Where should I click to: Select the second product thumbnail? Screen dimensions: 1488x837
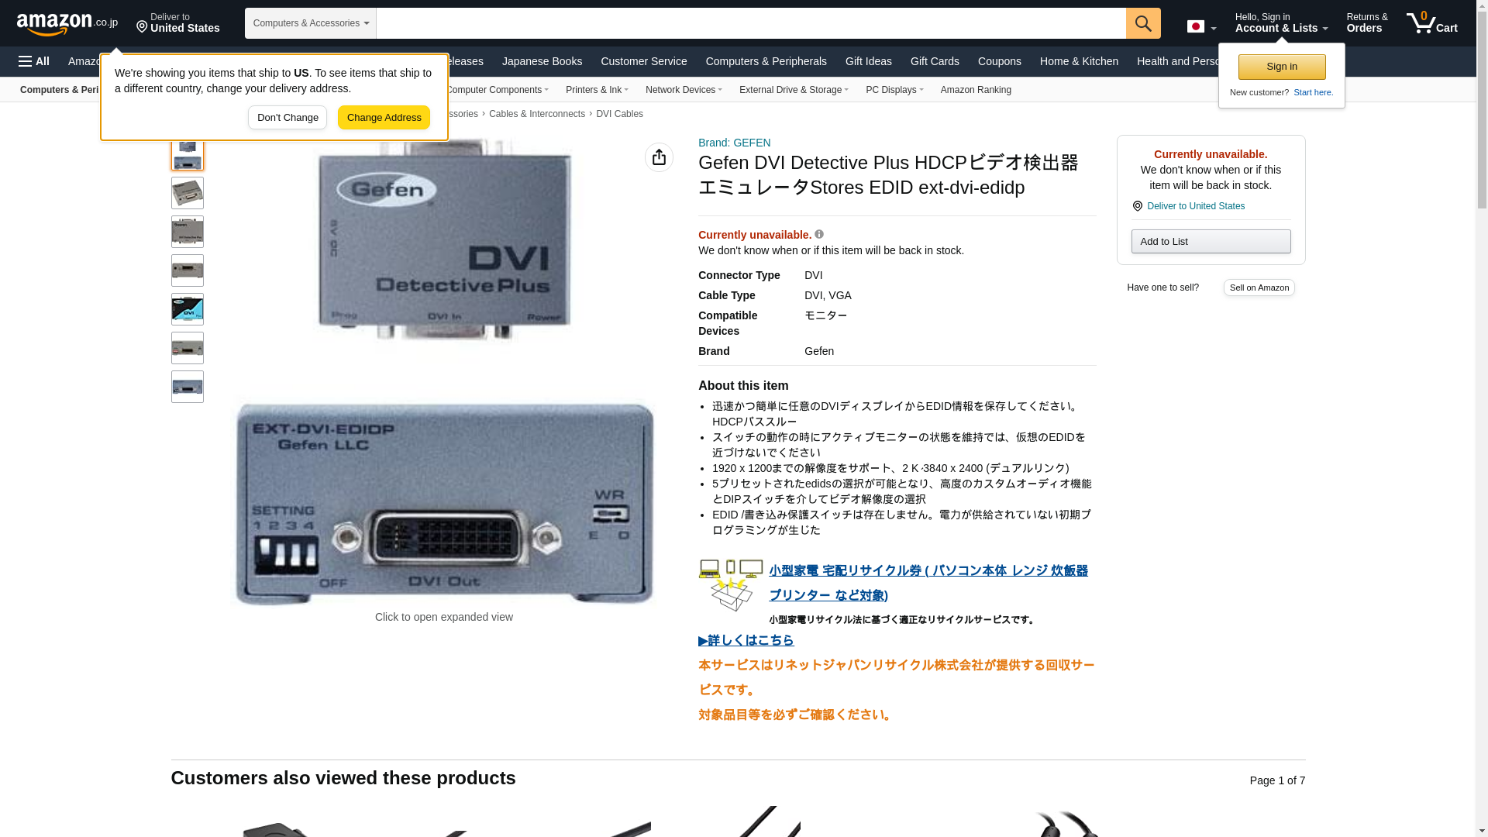[188, 193]
